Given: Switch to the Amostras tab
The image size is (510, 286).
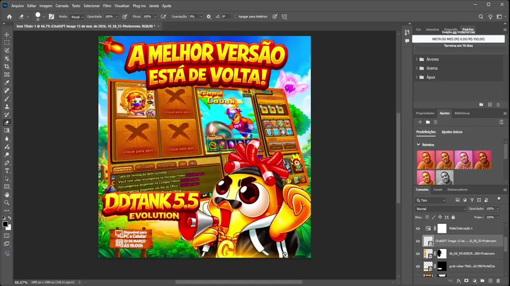Looking at the screenshot, I should (432, 29).
